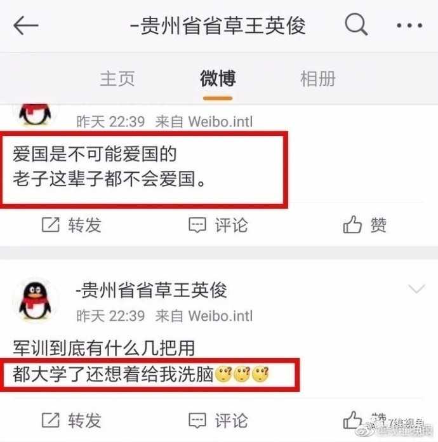Open the post text 爱国是不可能爱国的
Image resolution: width=438 pixels, height=442 pixels.
(95, 154)
